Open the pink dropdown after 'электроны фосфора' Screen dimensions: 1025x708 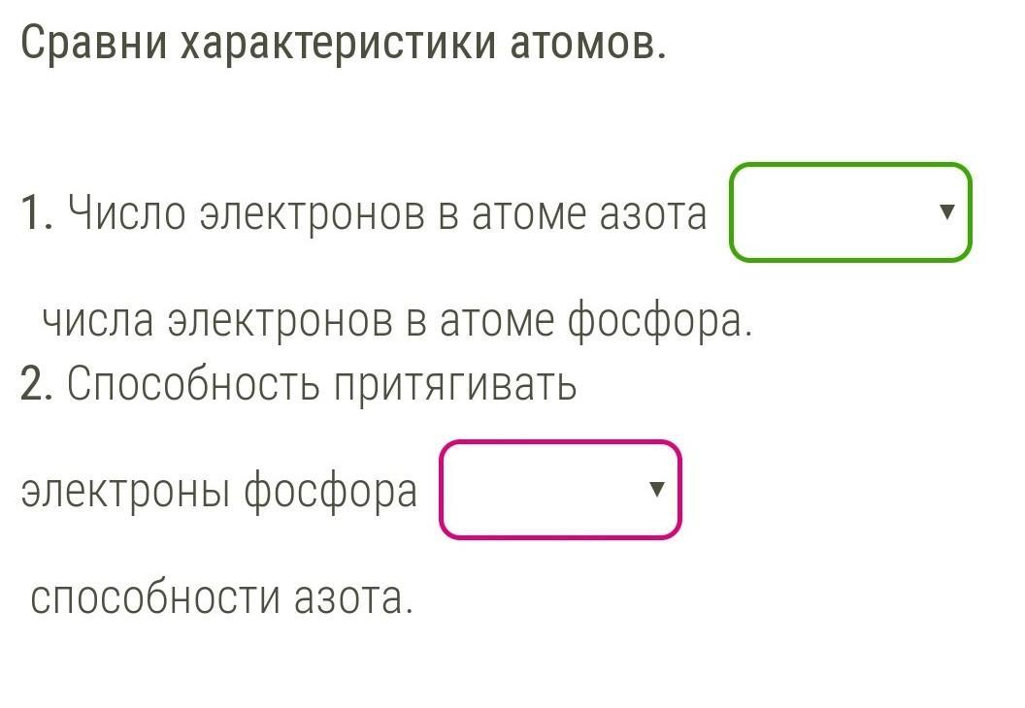pyautogui.click(x=560, y=490)
